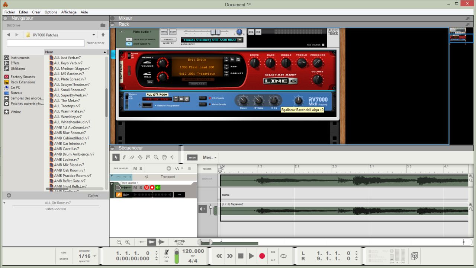
Task: Select the Eraser tool in sequencer
Action: [132, 157]
